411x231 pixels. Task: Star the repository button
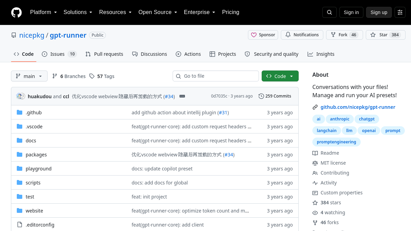[x=386, y=35]
